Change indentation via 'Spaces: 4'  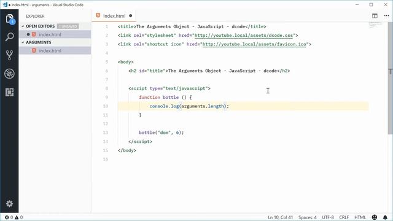(307, 217)
